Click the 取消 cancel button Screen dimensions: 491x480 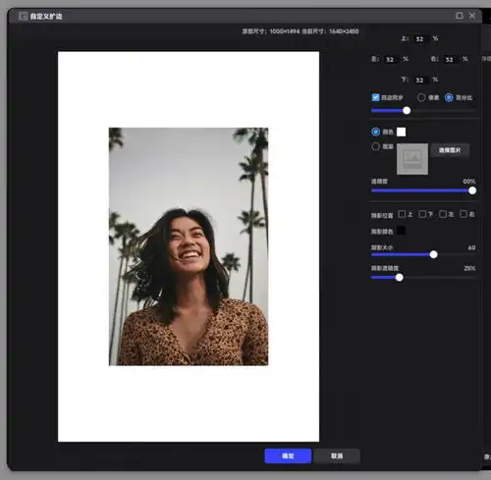pos(337,455)
